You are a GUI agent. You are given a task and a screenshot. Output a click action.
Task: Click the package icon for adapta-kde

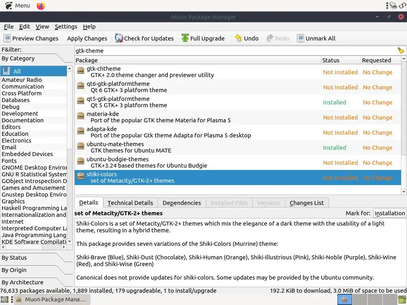(81, 130)
